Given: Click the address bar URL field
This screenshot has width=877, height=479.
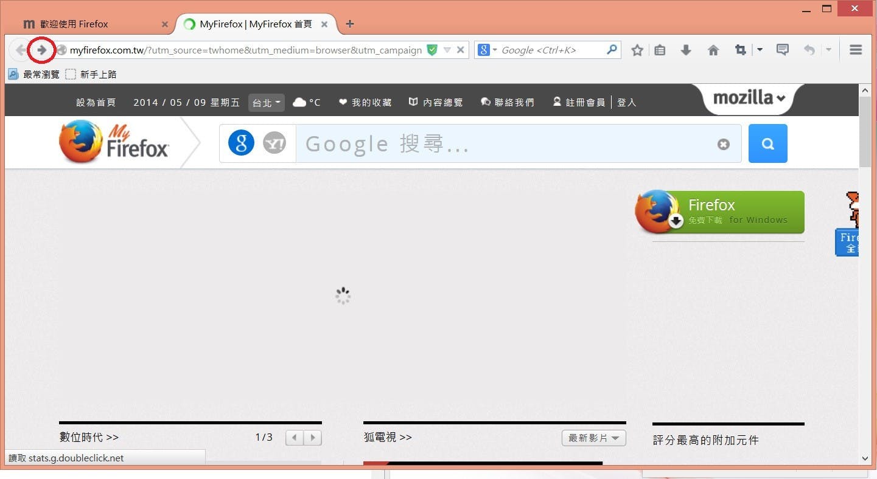Looking at the screenshot, I should coord(245,50).
